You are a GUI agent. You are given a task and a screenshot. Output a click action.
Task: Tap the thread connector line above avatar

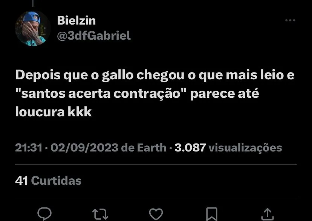click(x=33, y=3)
